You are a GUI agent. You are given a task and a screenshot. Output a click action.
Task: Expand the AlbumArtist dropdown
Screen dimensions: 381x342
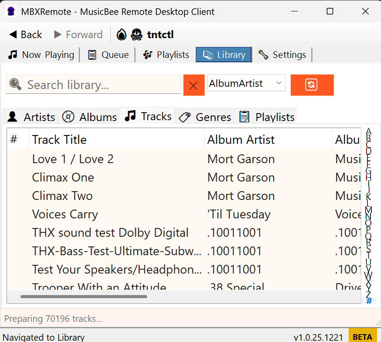246,83
